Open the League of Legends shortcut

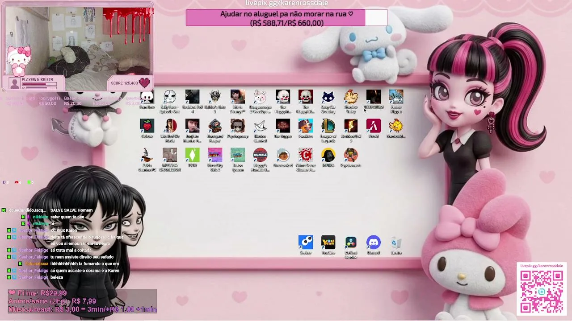click(x=328, y=131)
